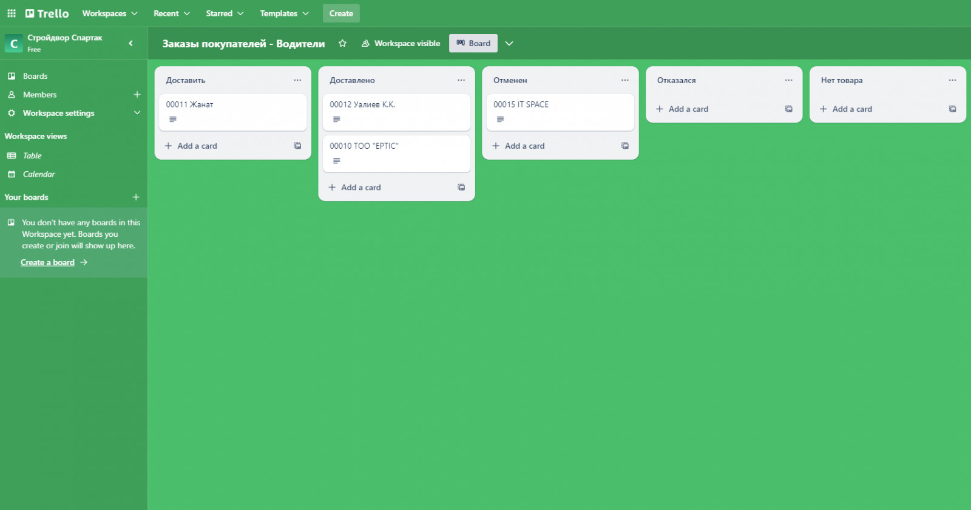Screen dimensions: 971x510
Task: Open the Recent dropdown menu
Action: [x=172, y=13]
